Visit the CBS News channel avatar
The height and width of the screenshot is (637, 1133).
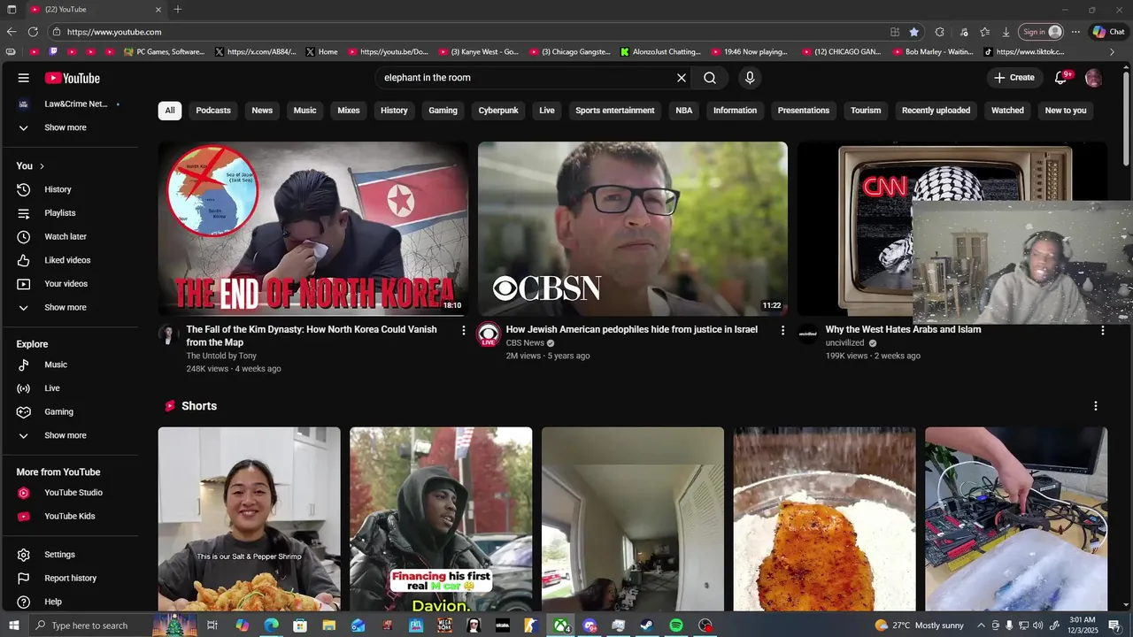click(488, 334)
